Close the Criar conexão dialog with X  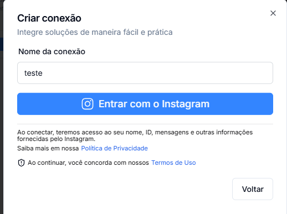coord(273,13)
